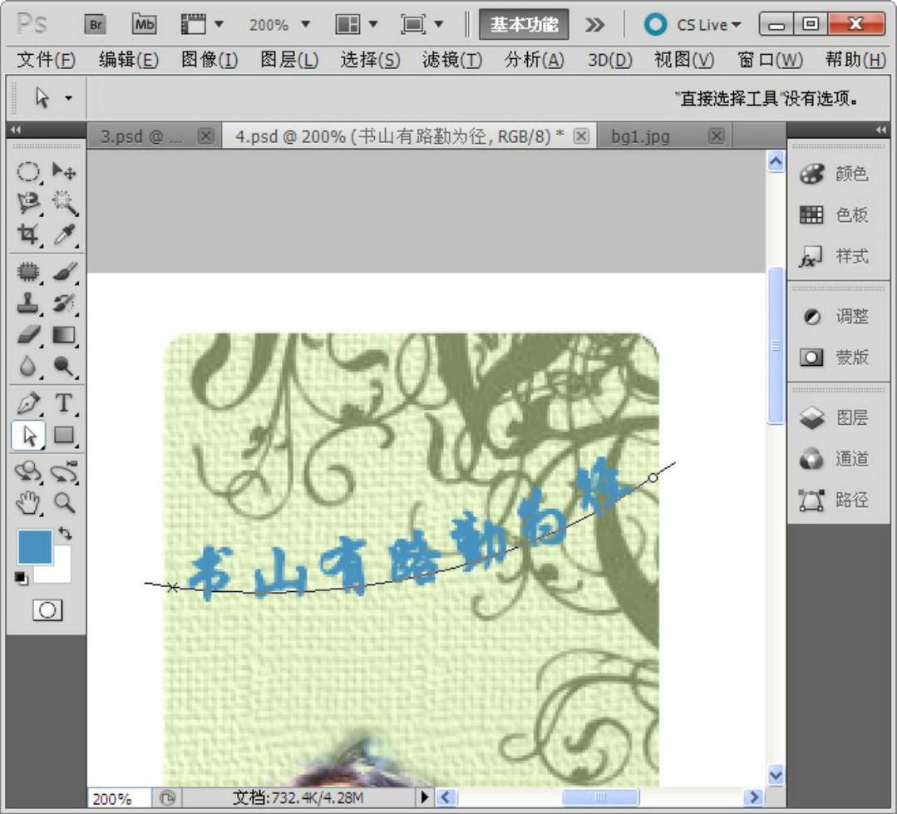Viewport: 897px width, 814px height.
Task: Open the 图层 panel
Action: 835,418
